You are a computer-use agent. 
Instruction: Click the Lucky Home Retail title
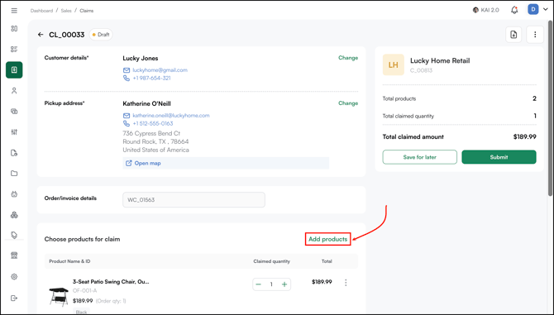pos(440,60)
